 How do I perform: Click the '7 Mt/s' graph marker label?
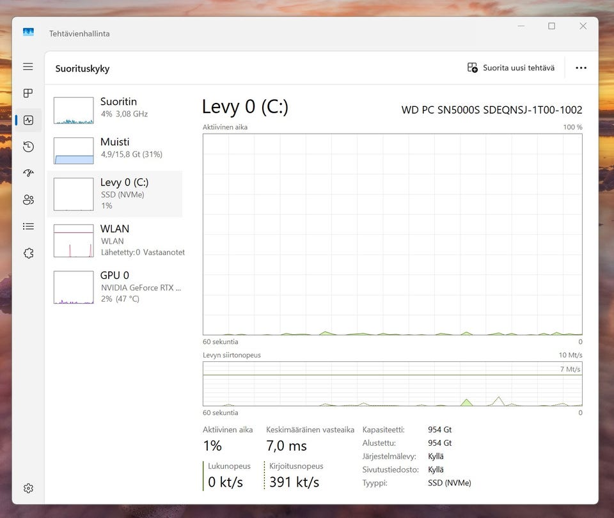[570, 369]
